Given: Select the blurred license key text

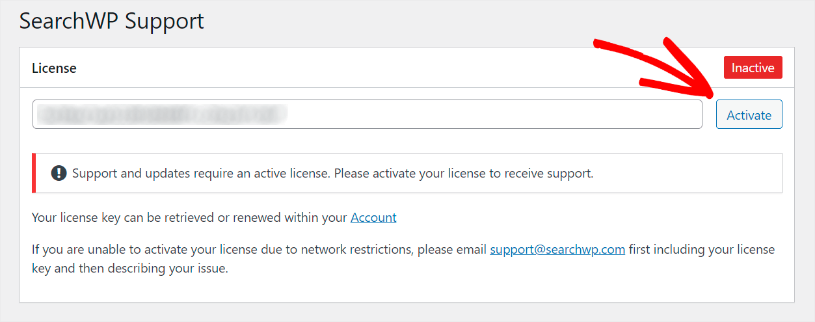Looking at the screenshot, I should point(161,114).
